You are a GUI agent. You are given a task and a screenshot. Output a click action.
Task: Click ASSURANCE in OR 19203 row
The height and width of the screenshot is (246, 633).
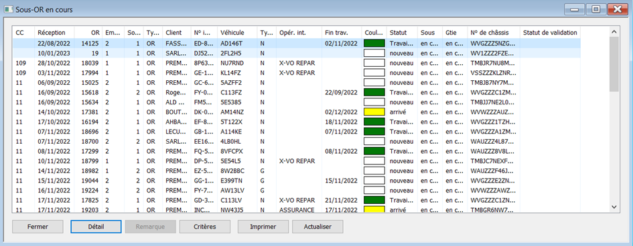pos(297,210)
